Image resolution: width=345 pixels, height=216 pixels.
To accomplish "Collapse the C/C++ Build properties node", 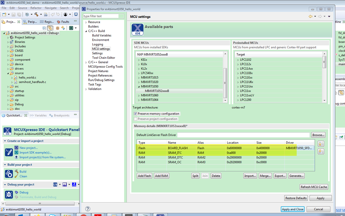I will (x=86, y=31).
